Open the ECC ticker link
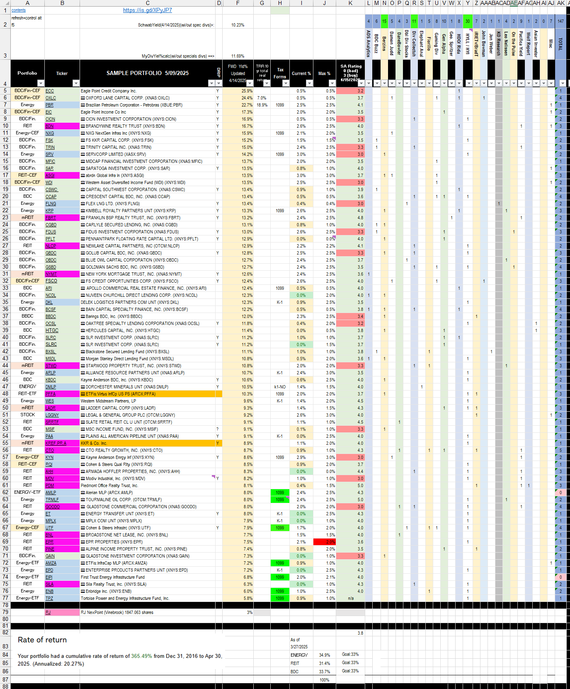This screenshot has height=689, width=570. 50,91
